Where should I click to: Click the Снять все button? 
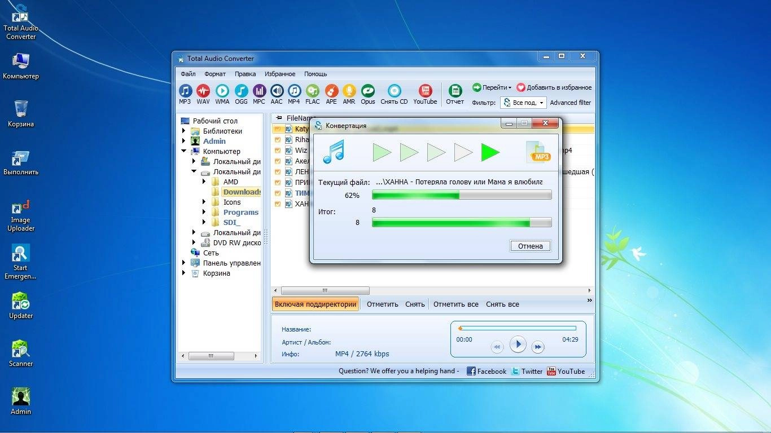tap(502, 304)
